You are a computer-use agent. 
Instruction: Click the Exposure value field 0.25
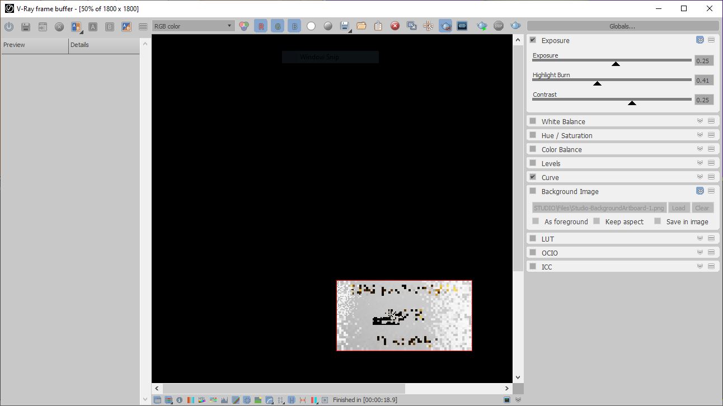704,61
